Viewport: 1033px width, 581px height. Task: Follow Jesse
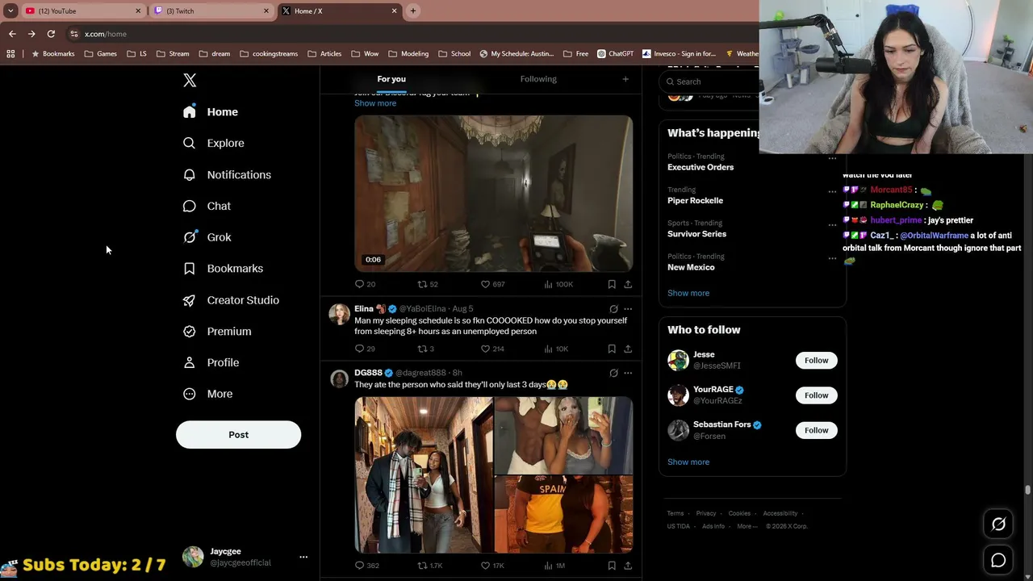click(816, 360)
